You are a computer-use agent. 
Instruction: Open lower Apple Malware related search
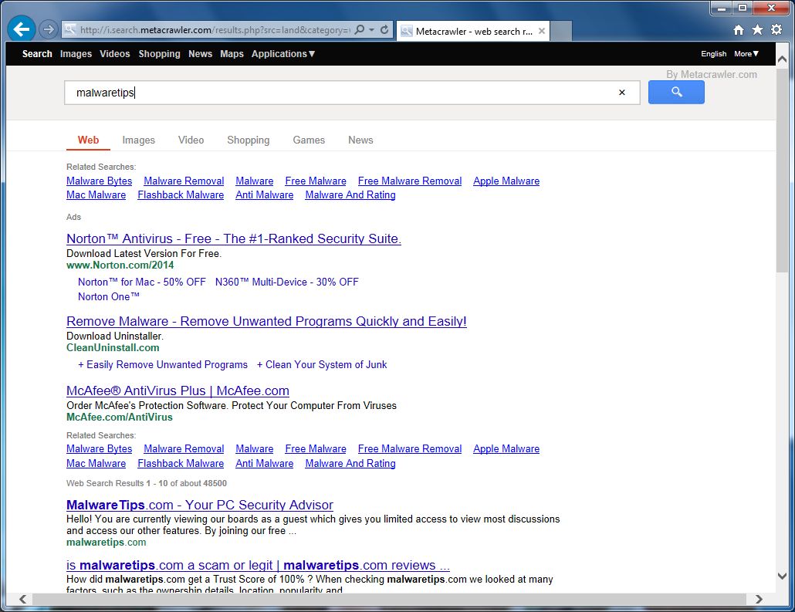pos(506,448)
